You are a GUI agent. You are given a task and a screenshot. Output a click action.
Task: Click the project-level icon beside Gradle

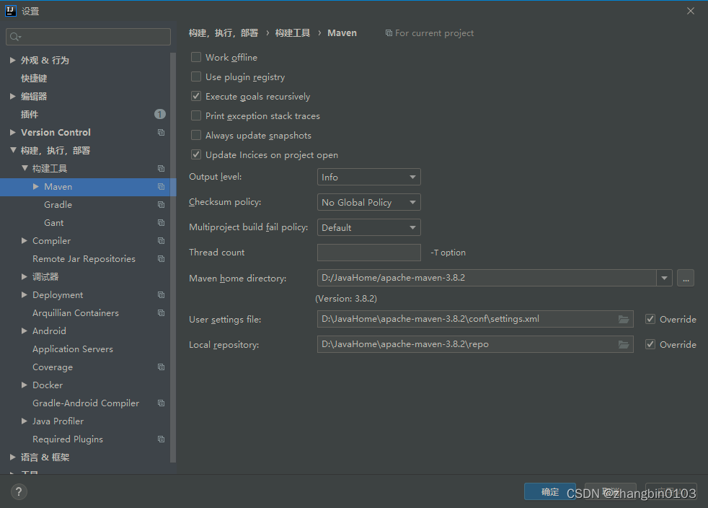coord(161,205)
